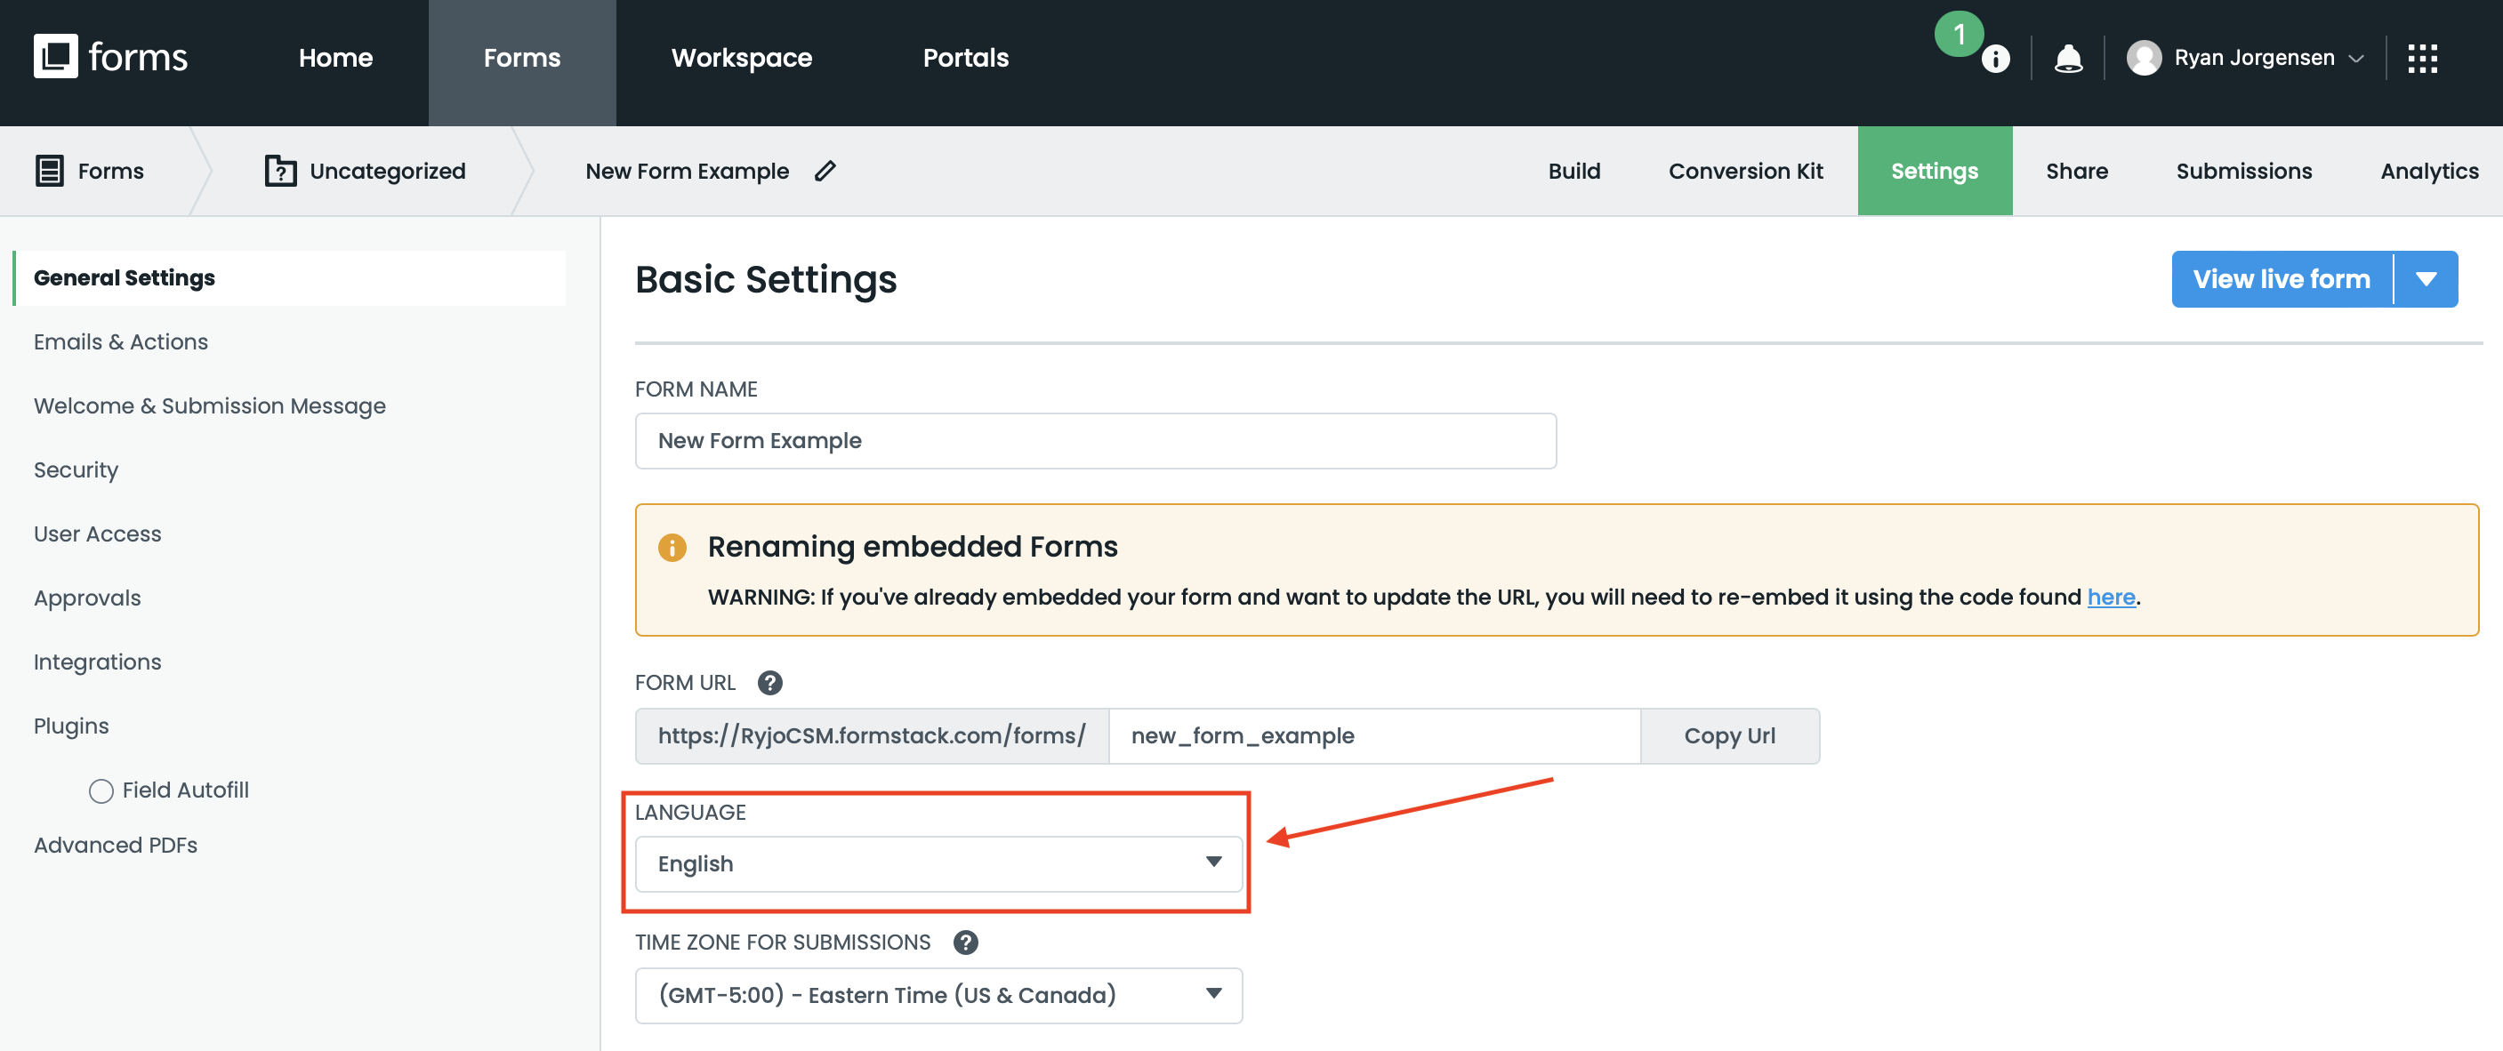Click the Forms document icon in breadcrumb
This screenshot has height=1051, width=2503.
(49, 171)
